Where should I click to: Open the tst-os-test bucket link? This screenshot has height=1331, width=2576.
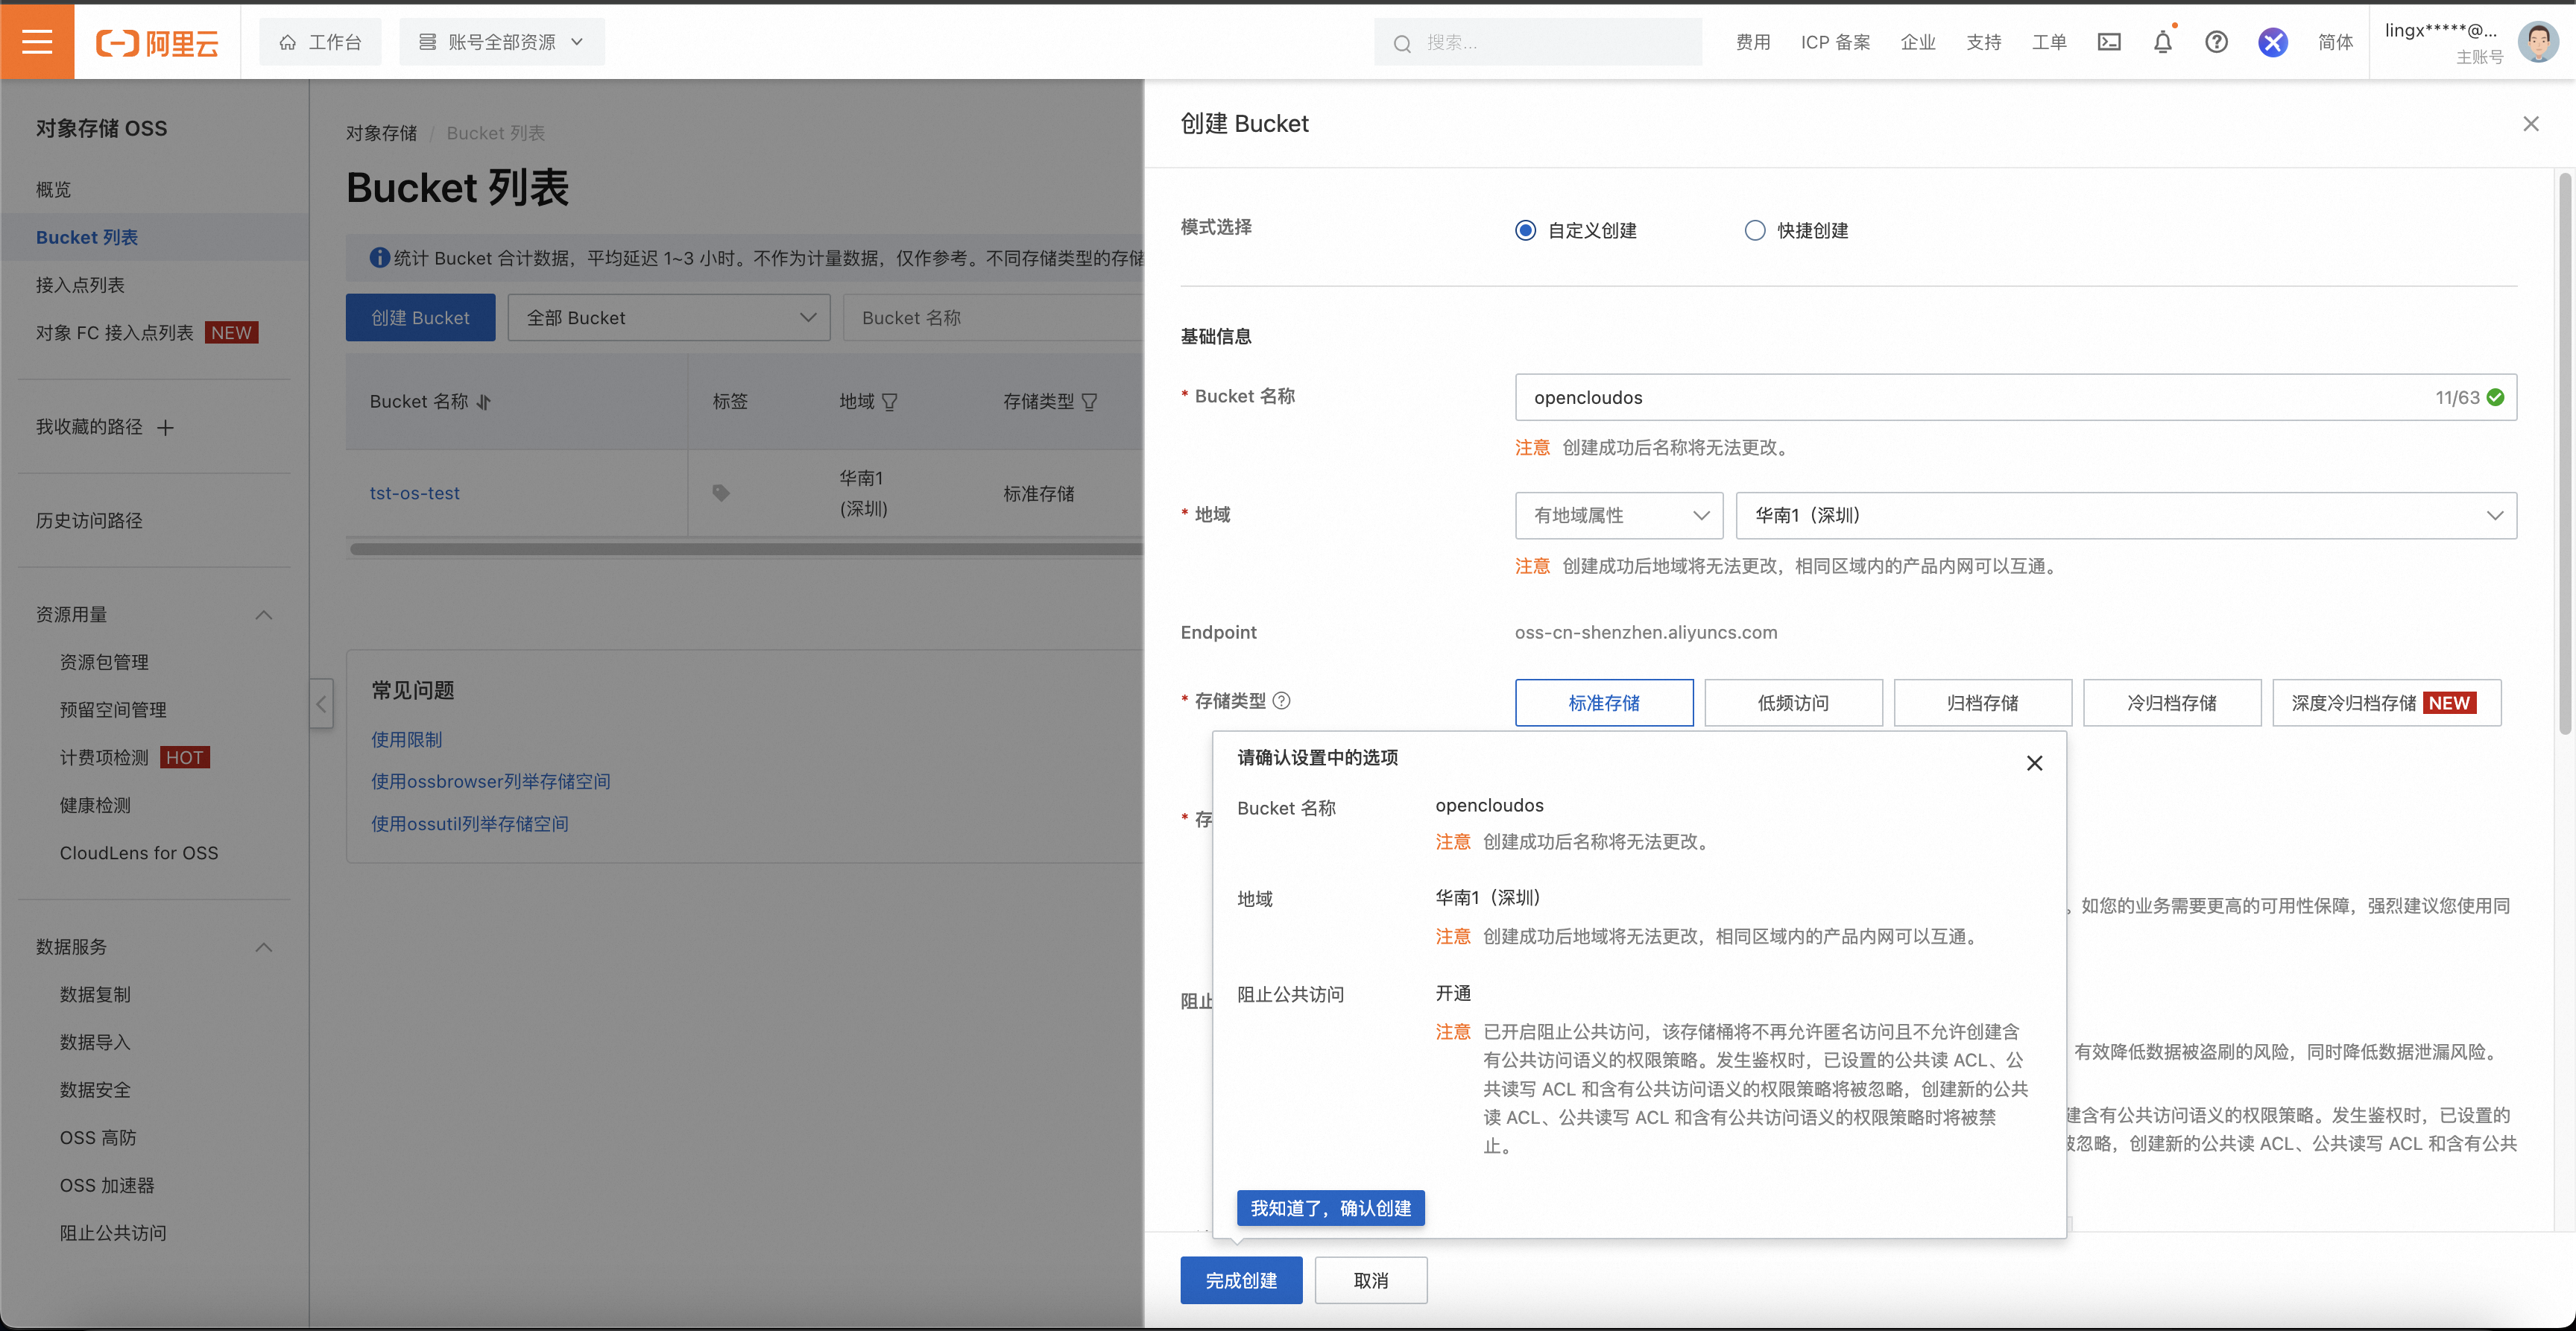point(415,493)
